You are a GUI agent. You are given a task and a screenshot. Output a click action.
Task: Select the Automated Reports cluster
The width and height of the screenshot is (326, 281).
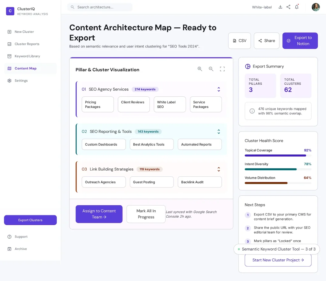pos(200,144)
